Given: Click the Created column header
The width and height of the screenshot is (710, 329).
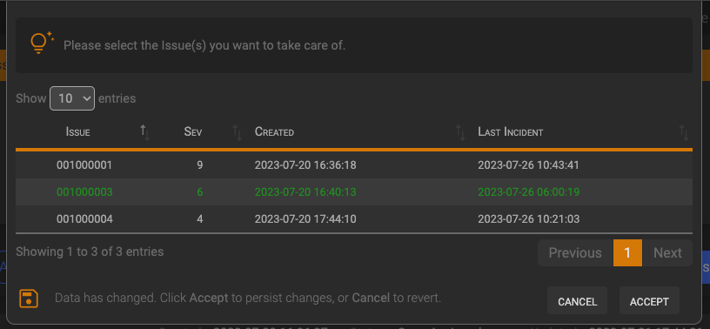Looking at the screenshot, I should point(274,132).
